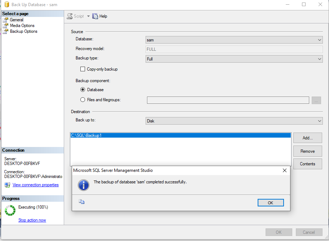The width and height of the screenshot is (329, 241).
Task: Click the green progress spinner indicator
Action: click(10, 210)
